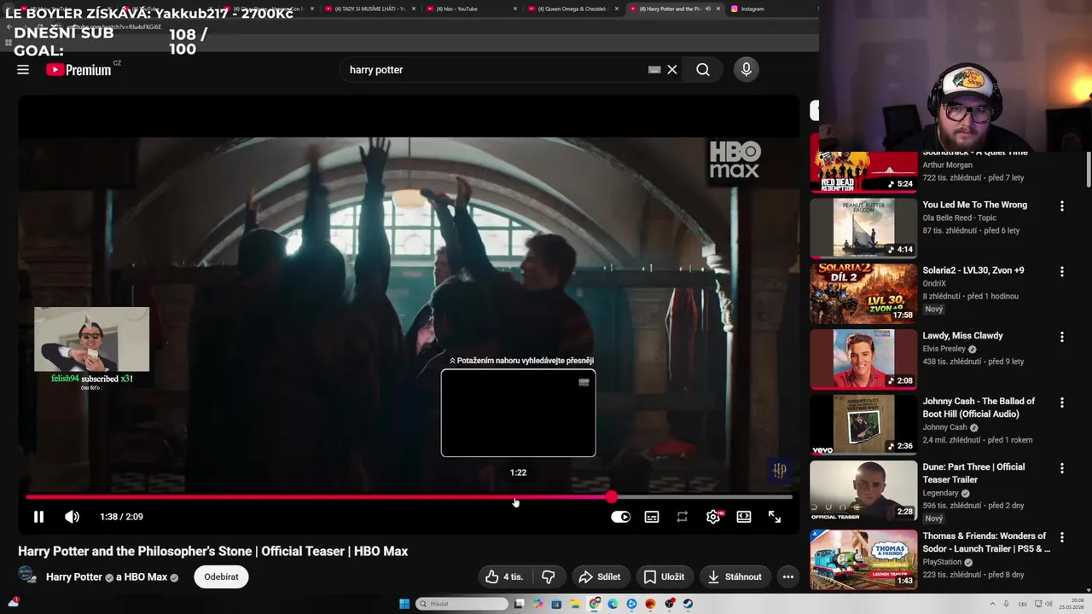Subscribe with the Odebírat button
The height and width of the screenshot is (614, 1092).
[221, 577]
